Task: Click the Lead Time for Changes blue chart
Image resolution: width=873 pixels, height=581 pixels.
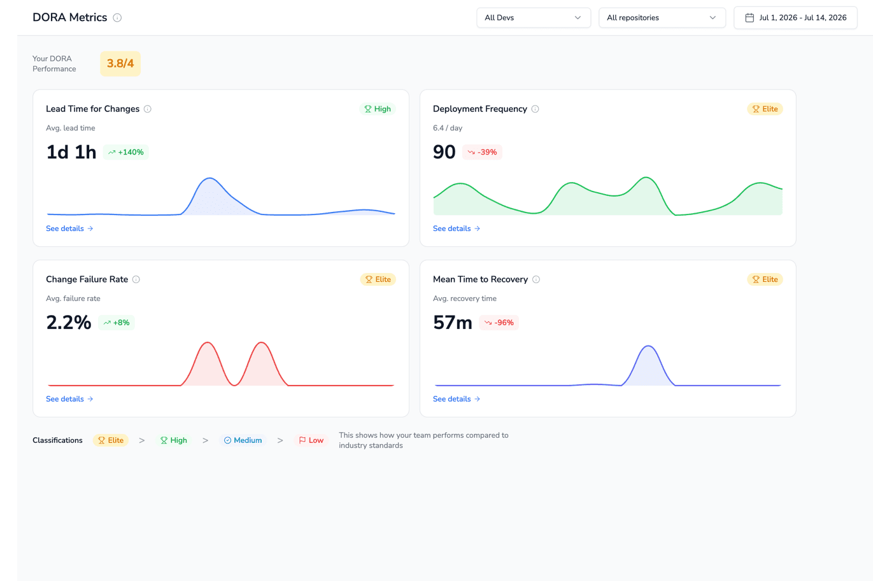Action: [221, 197]
